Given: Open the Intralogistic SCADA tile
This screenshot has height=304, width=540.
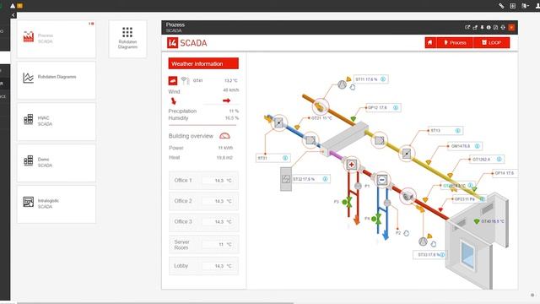Looking at the screenshot, I should tap(57, 204).
